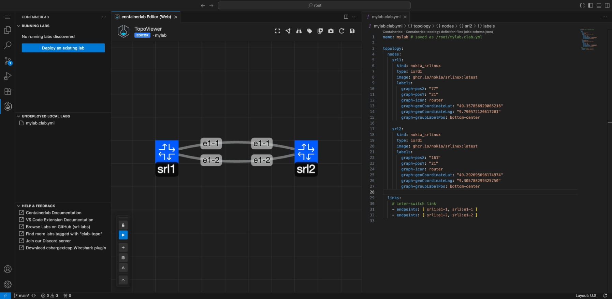Image resolution: width=612 pixels, height=299 pixels.
Task: Toggle the primary sidebar layout icon
Action: click(x=590, y=5)
